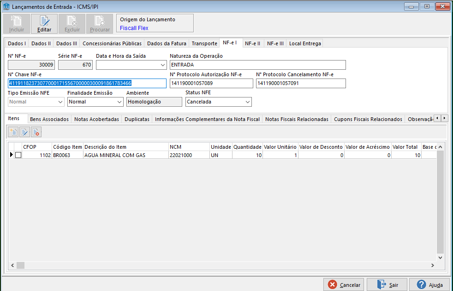
Task: Click the Cancelar button
Action: click(x=344, y=285)
